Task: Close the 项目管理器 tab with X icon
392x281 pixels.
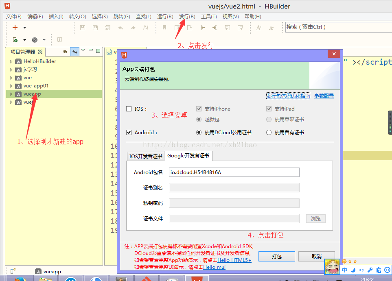Action: pyautogui.click(x=40, y=52)
